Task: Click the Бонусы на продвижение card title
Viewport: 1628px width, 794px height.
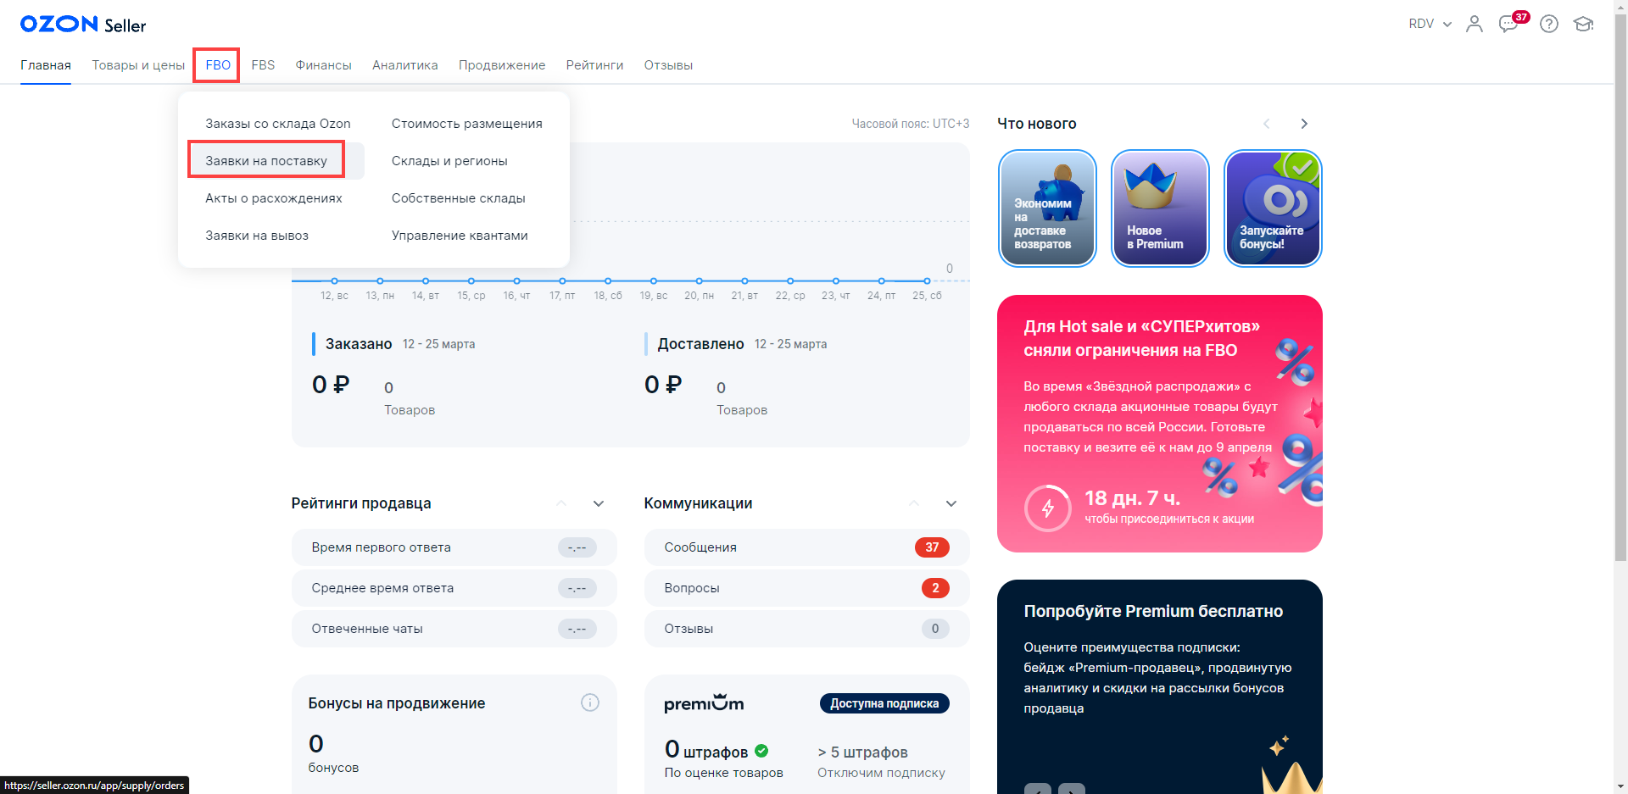Action: [x=397, y=703]
